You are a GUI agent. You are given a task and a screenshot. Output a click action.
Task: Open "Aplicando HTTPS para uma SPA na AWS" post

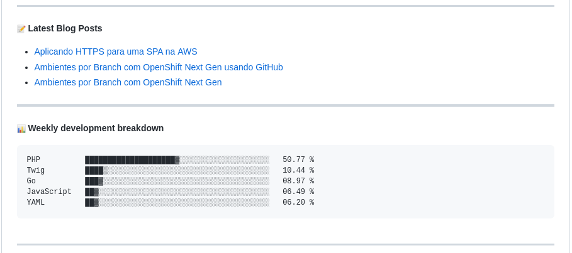[116, 51]
